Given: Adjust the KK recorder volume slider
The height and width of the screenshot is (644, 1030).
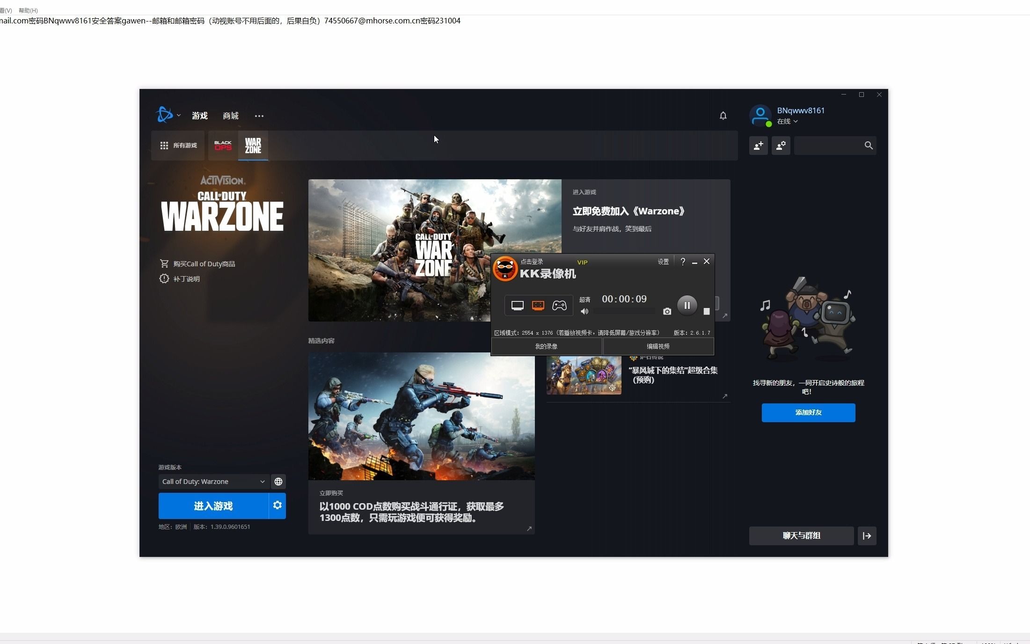Looking at the screenshot, I should click(625, 311).
